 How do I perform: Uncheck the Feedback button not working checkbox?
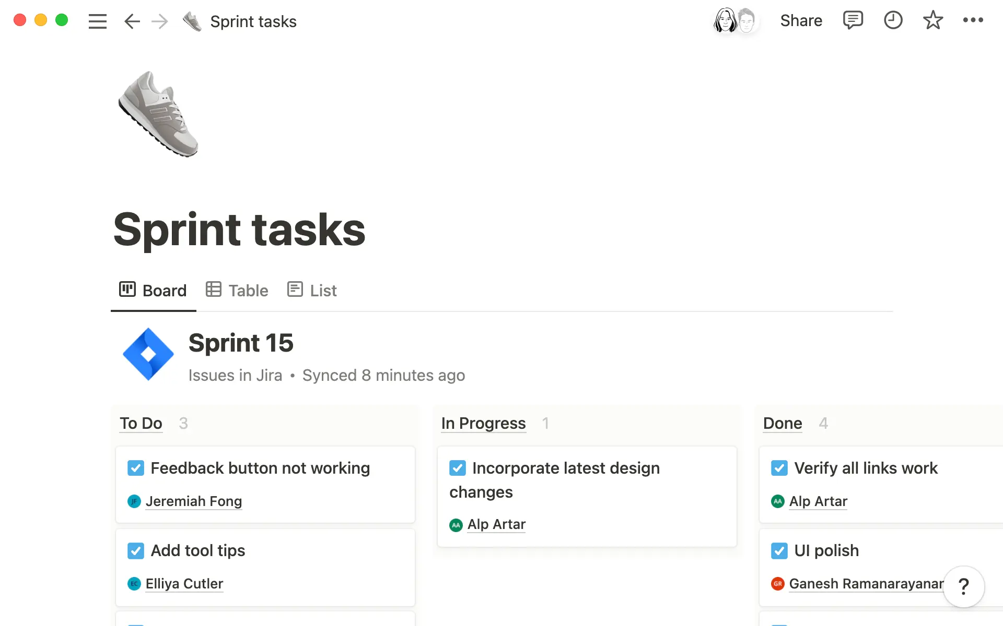(x=135, y=468)
